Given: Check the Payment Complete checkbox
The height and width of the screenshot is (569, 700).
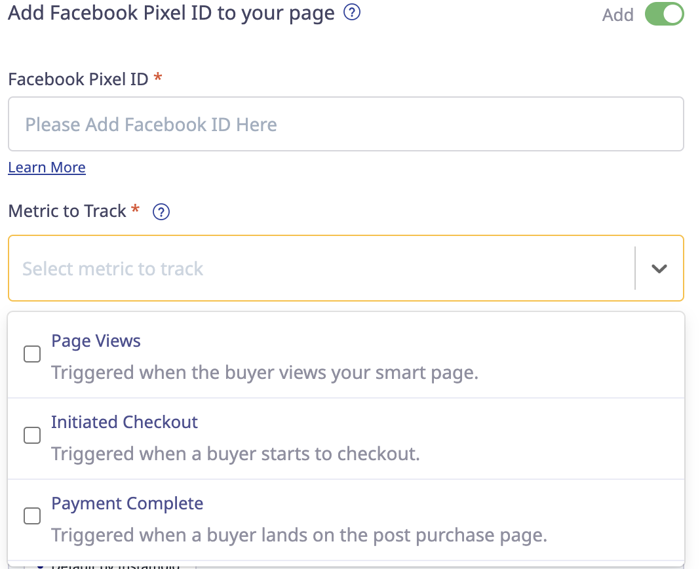Looking at the screenshot, I should [x=32, y=516].
